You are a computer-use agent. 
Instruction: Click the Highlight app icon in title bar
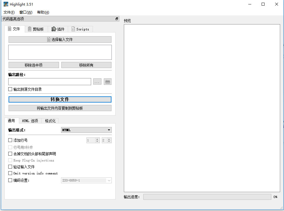coord(6,4)
